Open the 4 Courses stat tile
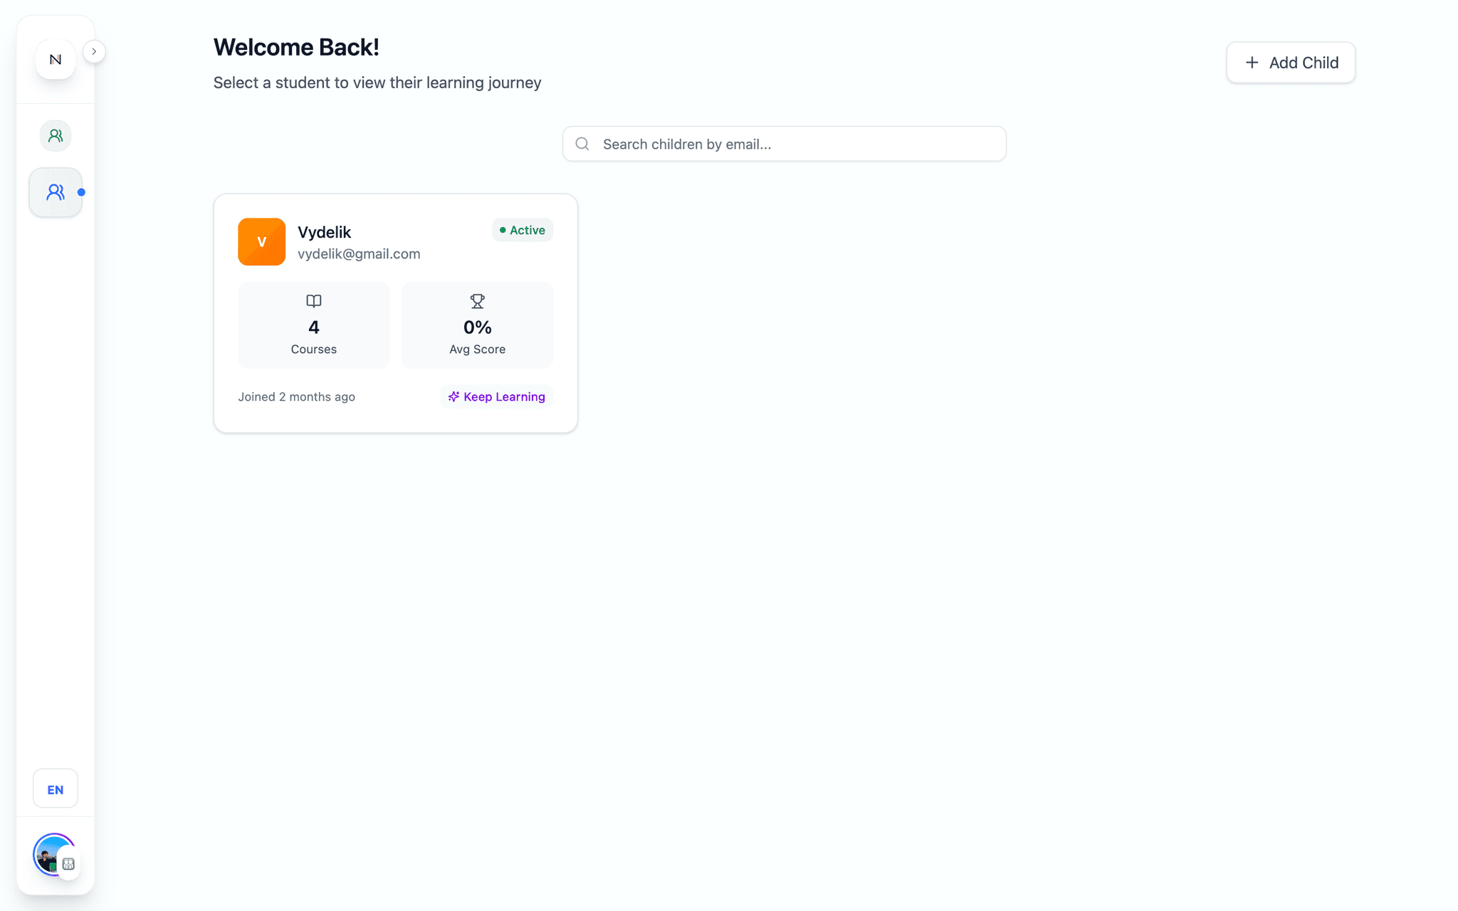Image resolution: width=1458 pixels, height=911 pixels. tap(314, 325)
